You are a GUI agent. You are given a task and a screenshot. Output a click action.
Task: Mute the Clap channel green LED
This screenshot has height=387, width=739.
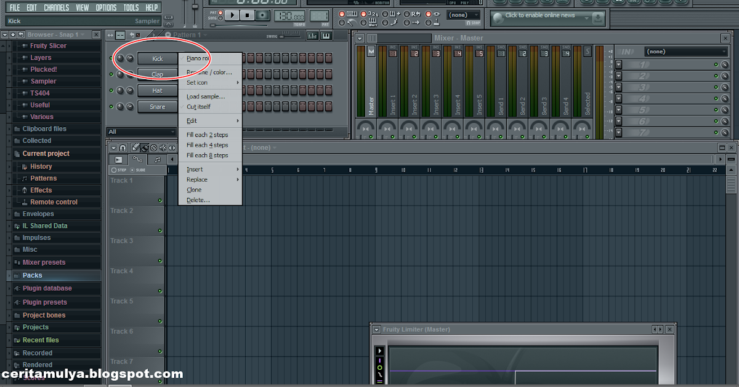111,74
